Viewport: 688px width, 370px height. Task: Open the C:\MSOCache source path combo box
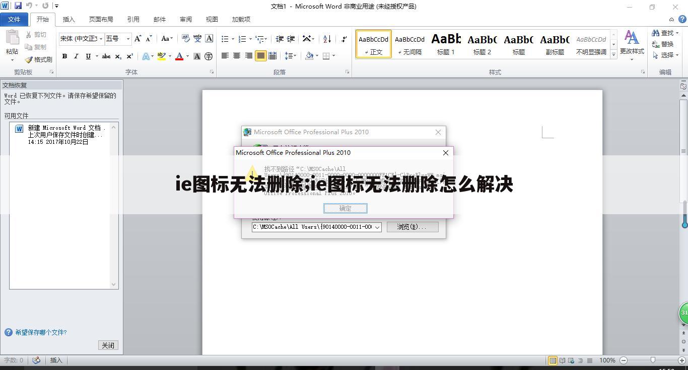point(317,227)
